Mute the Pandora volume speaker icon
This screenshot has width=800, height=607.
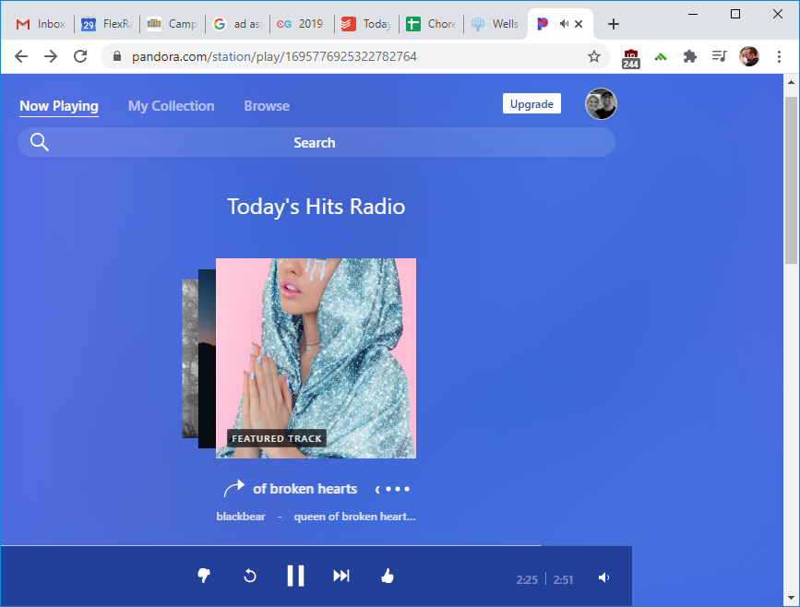[603, 578]
